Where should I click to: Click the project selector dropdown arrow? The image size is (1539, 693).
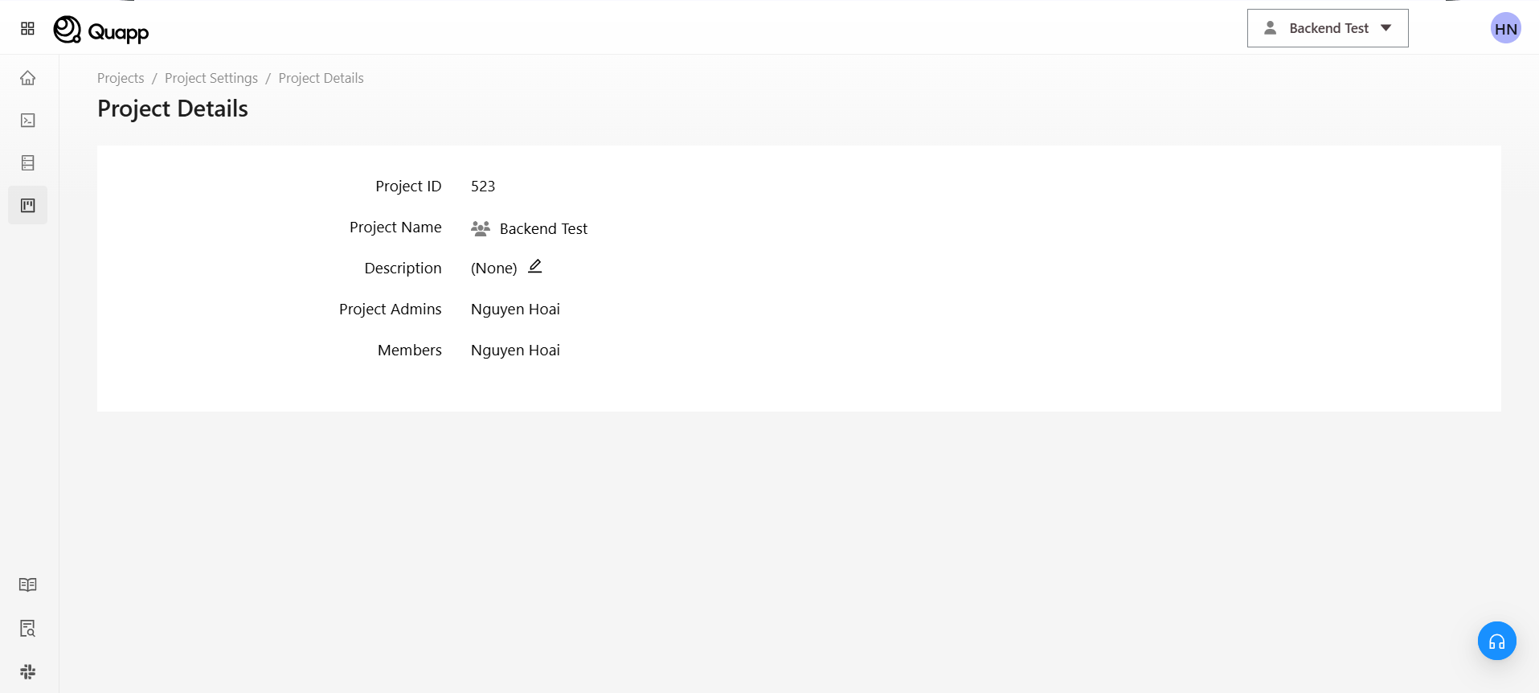click(x=1386, y=28)
